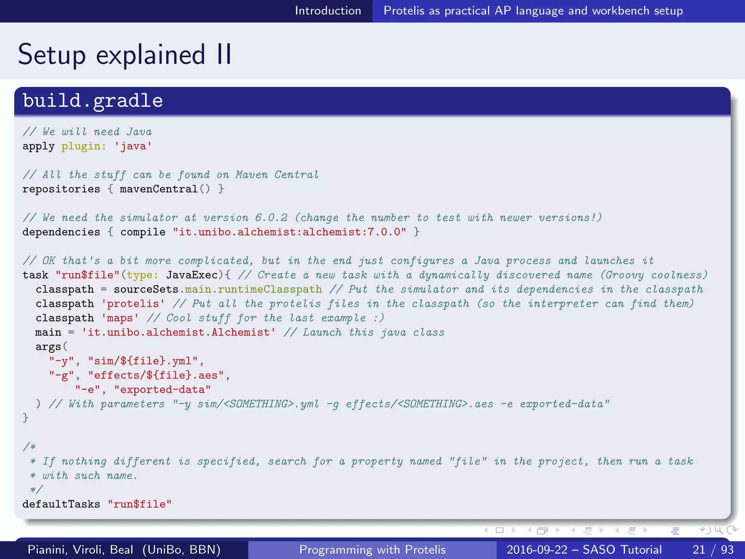Image resolution: width=745 pixels, height=559 pixels.
Task: Go to next slide arrow
Action: 514,530
